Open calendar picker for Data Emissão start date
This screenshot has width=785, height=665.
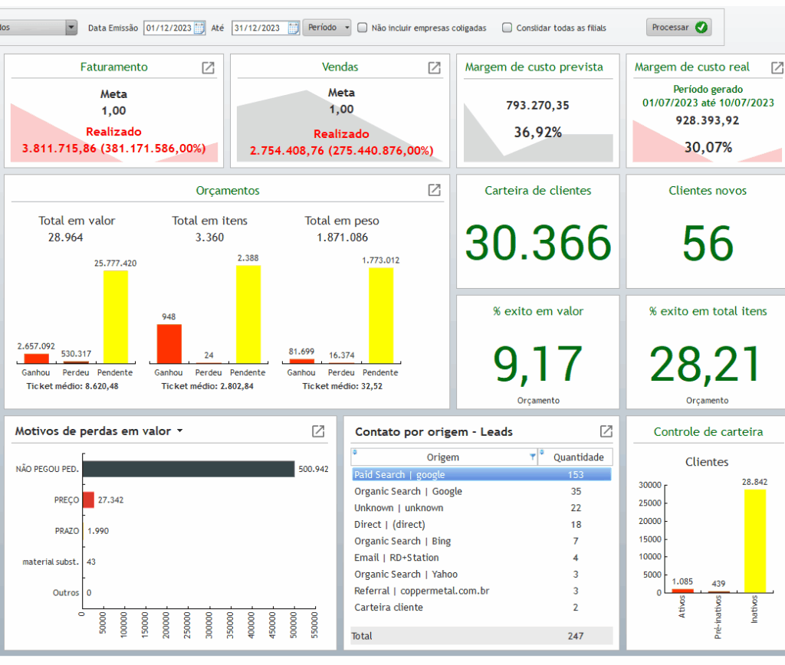click(x=199, y=28)
